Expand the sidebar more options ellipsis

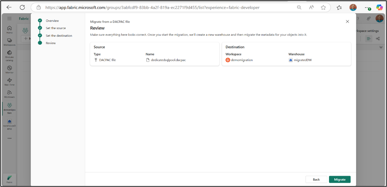tap(9, 138)
